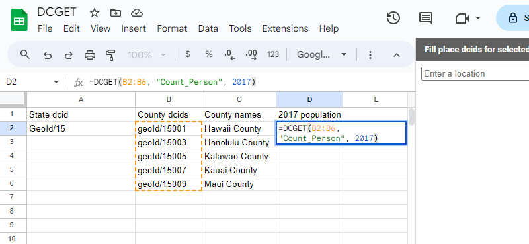Select cell geoId/15007
This screenshot has height=244, width=529.
(169, 170)
